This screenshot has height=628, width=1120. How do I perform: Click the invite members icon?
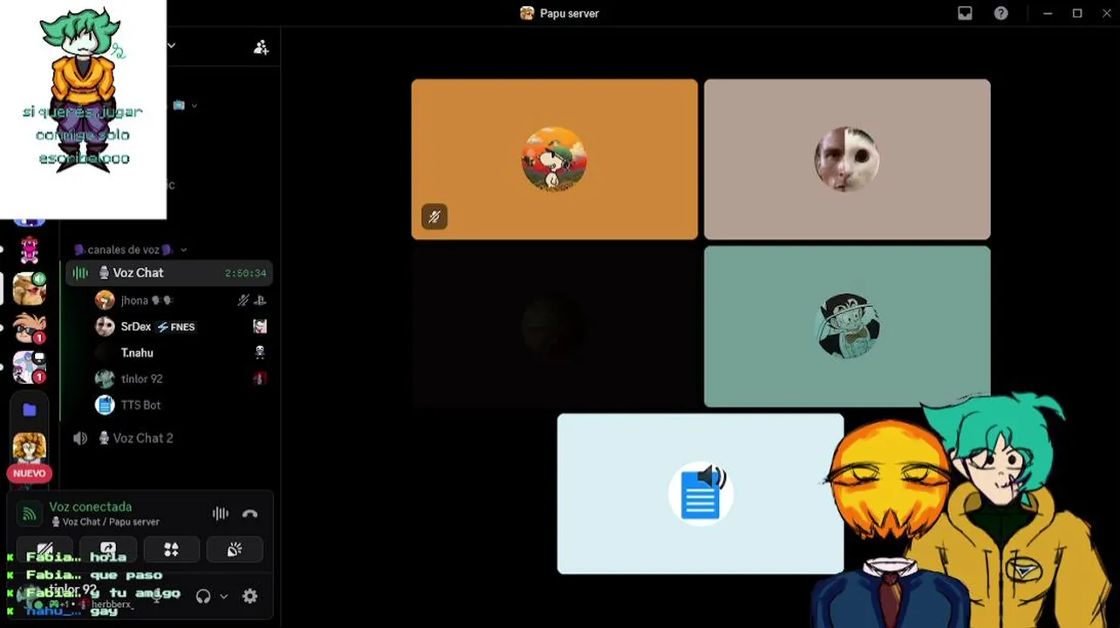261,47
